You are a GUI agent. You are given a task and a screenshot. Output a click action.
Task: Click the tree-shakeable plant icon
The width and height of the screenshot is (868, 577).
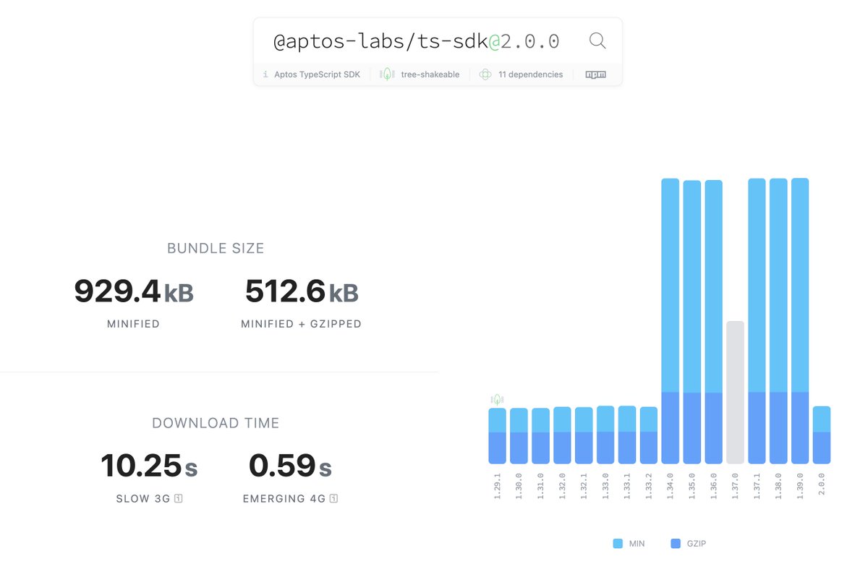pyautogui.click(x=386, y=74)
